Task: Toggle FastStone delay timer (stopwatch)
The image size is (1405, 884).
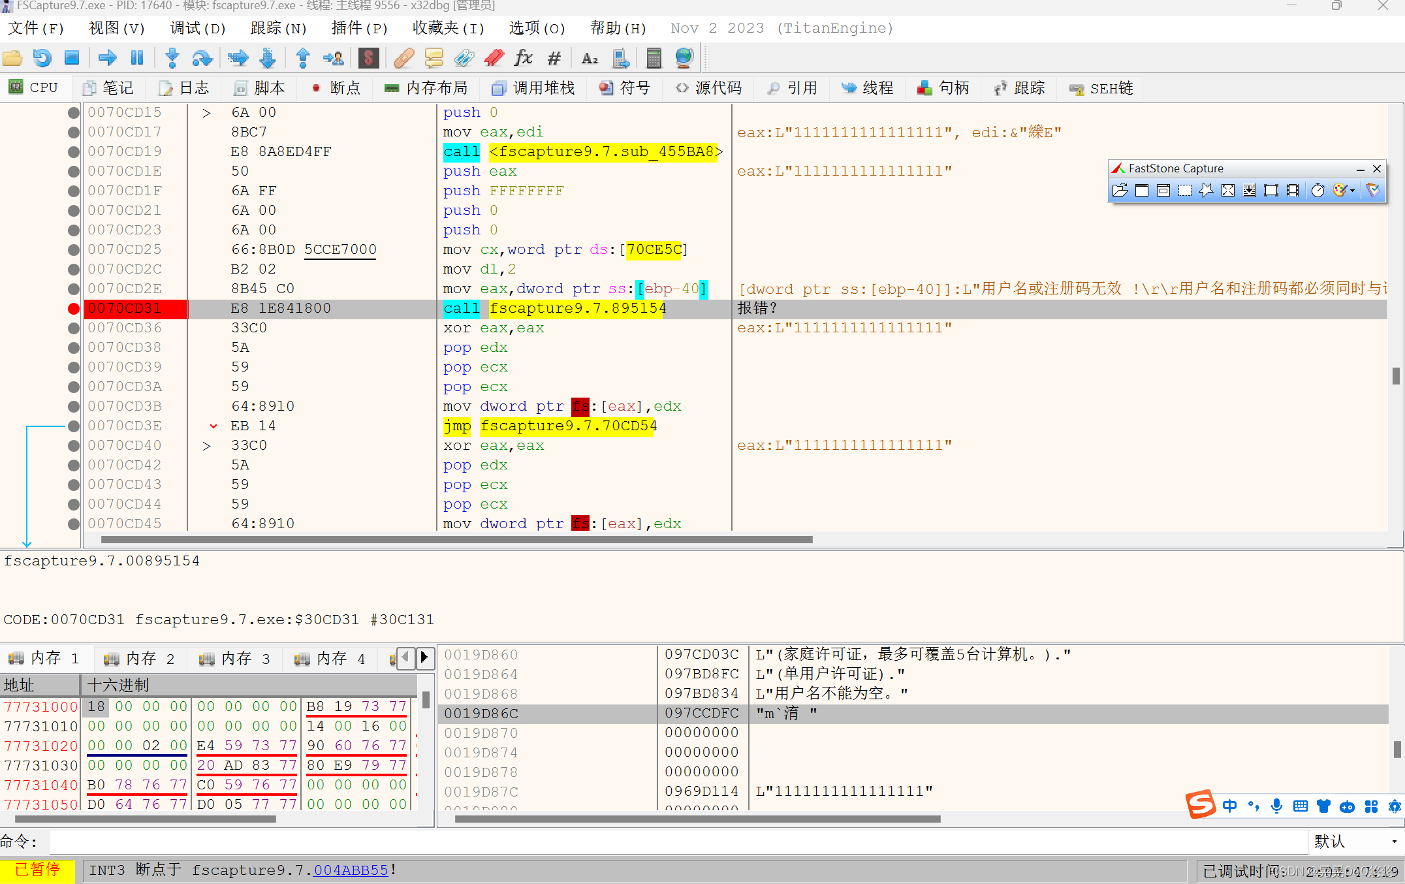Action: tap(1318, 190)
